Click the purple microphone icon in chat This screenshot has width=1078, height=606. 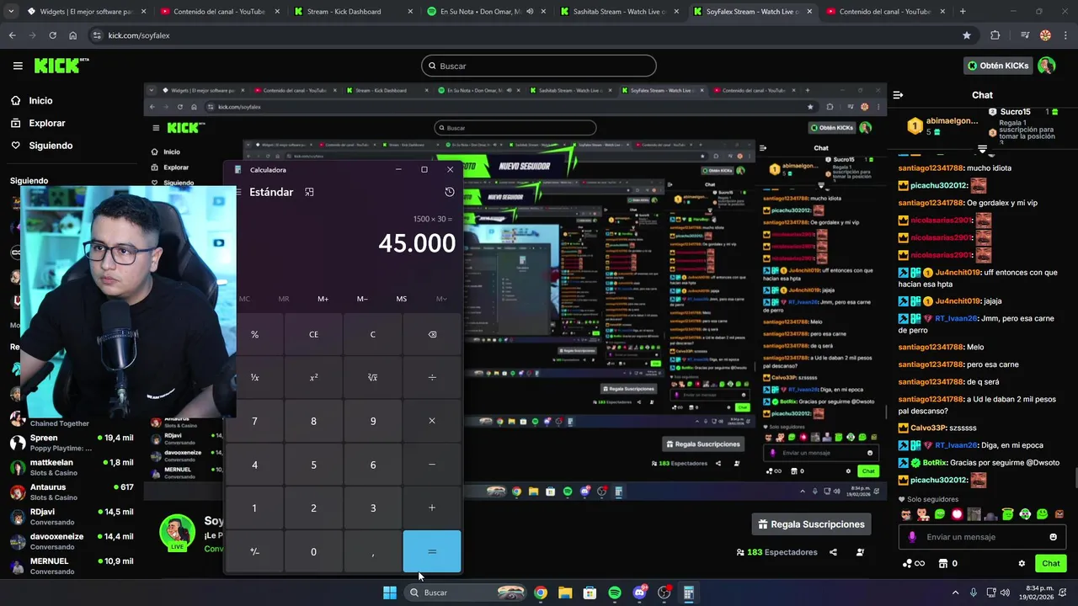click(x=912, y=537)
